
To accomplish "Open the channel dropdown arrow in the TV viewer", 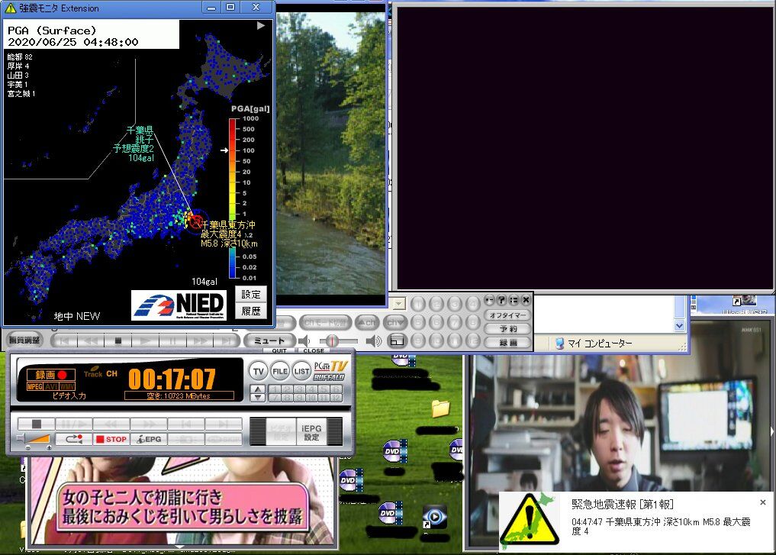I will [x=399, y=303].
